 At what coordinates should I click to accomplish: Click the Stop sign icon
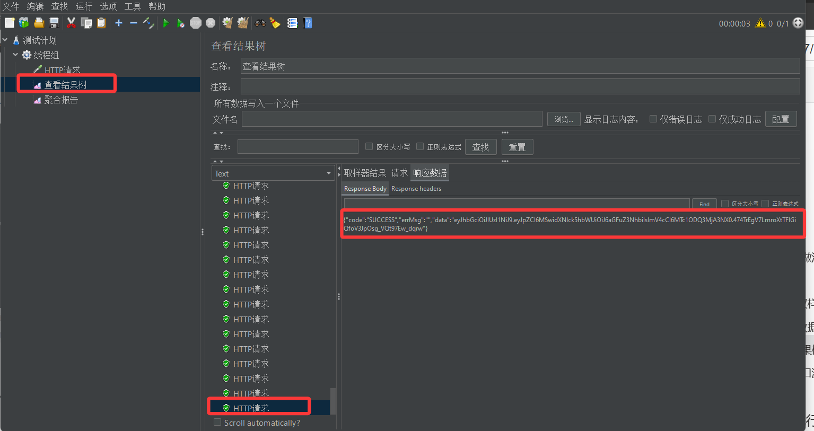coord(196,23)
